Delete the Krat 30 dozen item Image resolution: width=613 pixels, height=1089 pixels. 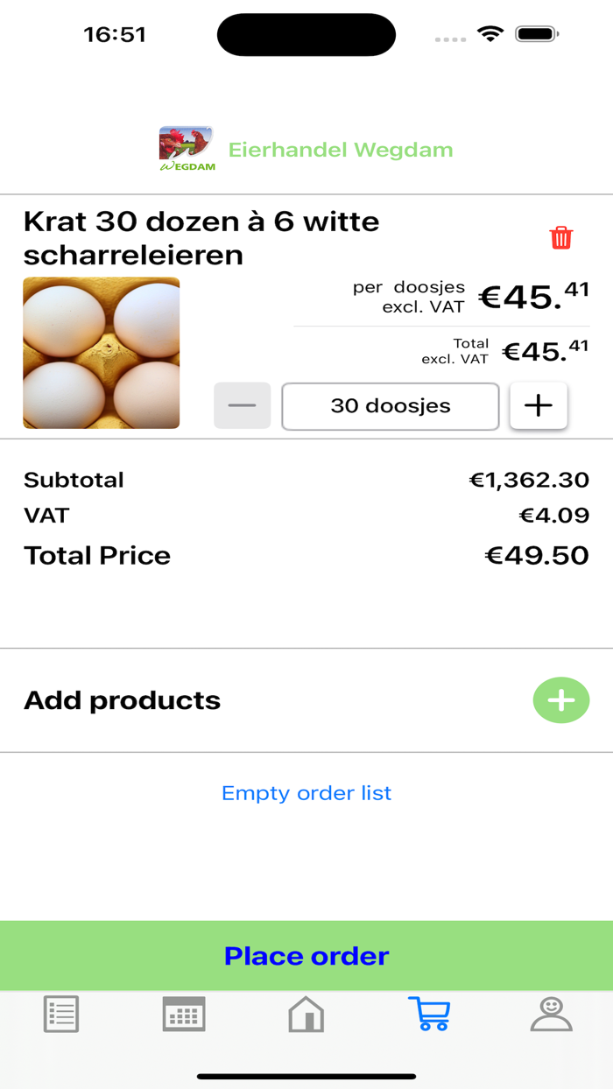(x=561, y=236)
